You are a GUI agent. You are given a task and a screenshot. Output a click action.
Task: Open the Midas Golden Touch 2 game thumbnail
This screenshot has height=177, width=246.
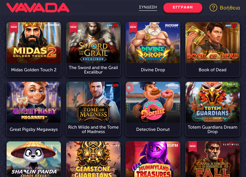(x=34, y=43)
